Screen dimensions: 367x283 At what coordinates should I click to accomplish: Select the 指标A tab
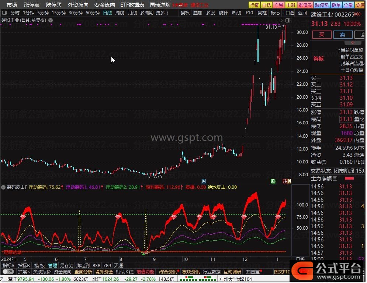click(8, 266)
